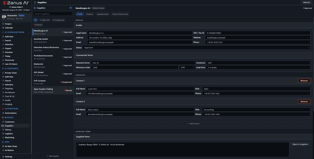Click the Refresh button
Screen dimensions: 314x159
coord(306,2)
